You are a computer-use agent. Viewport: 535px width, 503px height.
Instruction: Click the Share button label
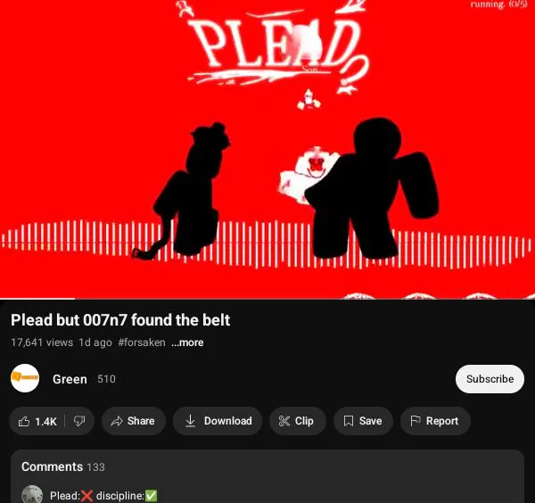141,421
